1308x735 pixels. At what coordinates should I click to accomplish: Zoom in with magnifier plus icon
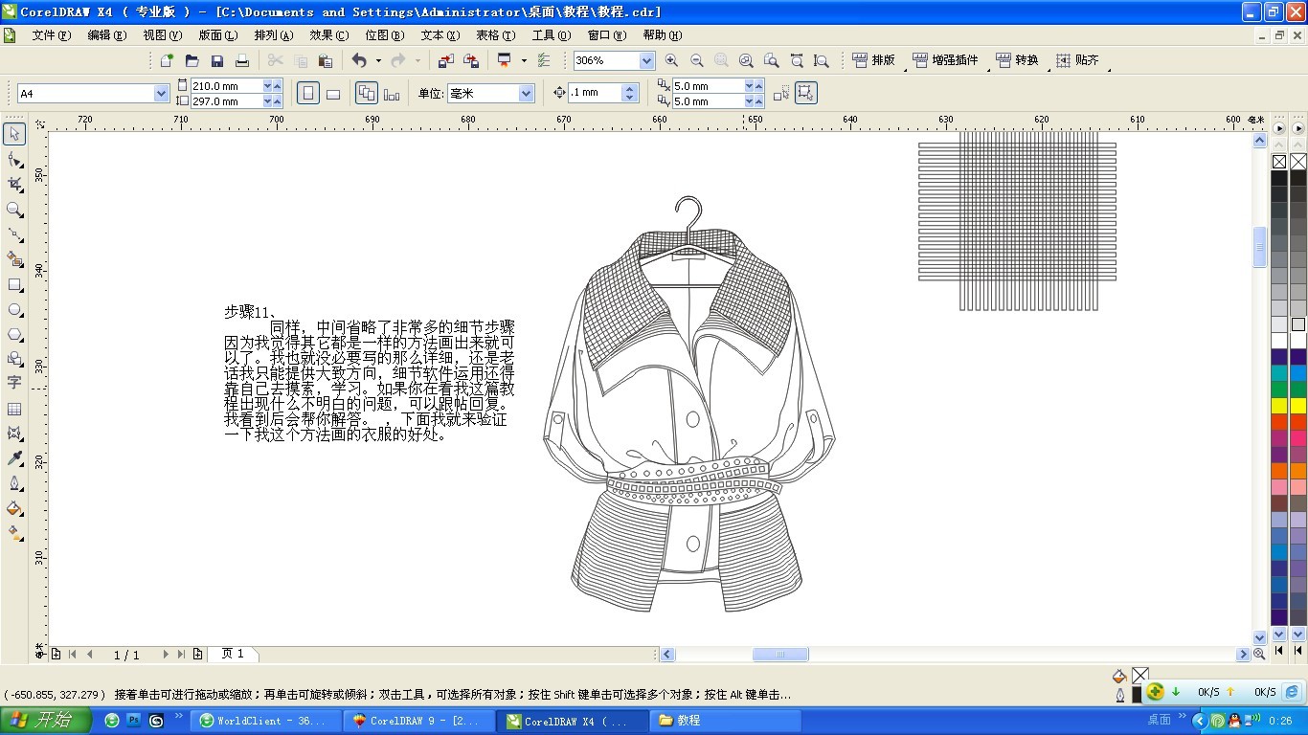click(x=671, y=60)
